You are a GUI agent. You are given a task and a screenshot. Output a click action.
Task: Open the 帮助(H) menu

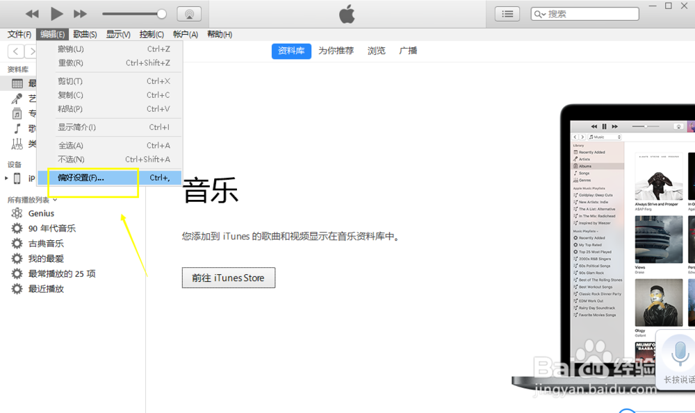(x=220, y=34)
